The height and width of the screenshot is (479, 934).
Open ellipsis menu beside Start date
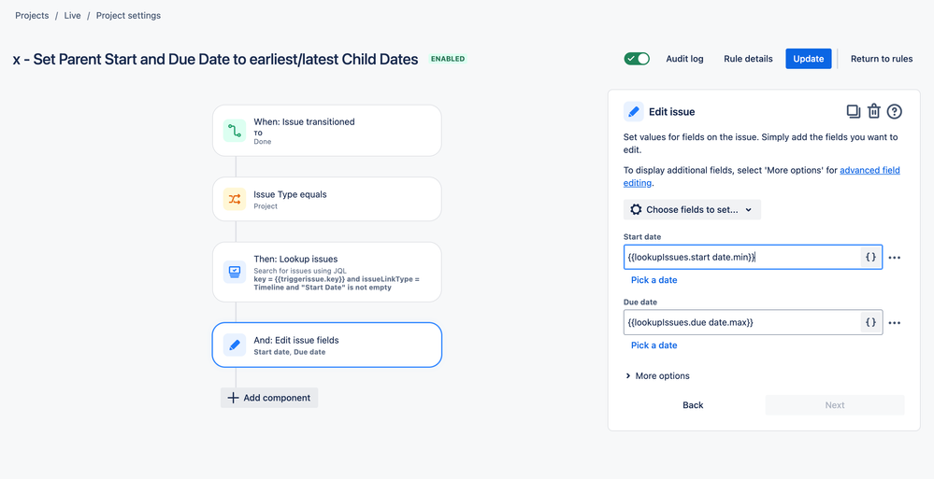pos(894,258)
